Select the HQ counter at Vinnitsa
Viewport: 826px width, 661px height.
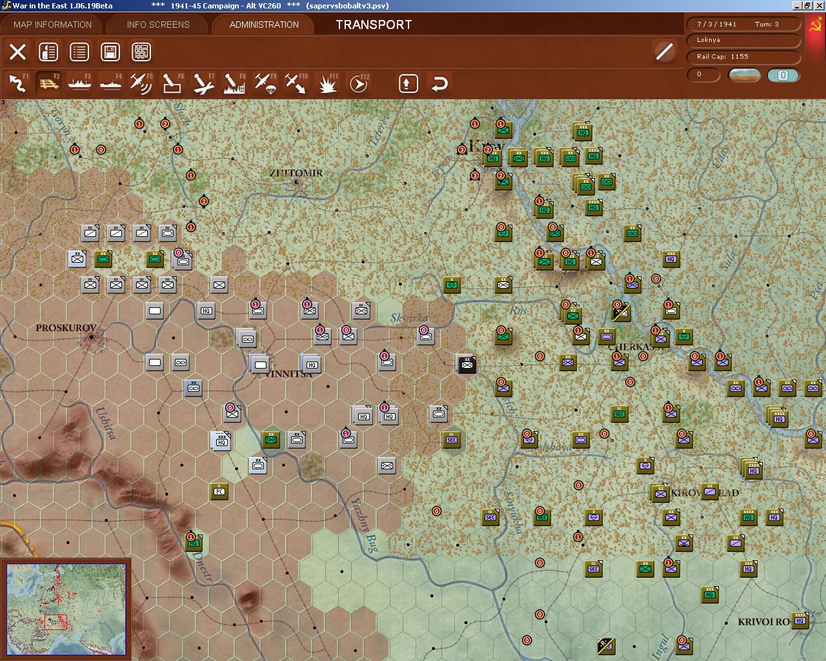point(312,364)
